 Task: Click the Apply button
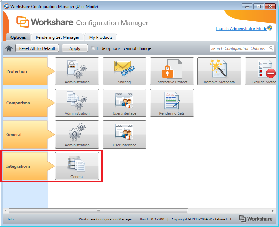(x=75, y=48)
